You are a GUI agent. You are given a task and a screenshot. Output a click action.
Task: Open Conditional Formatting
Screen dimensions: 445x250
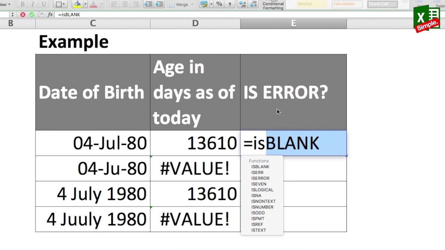coord(273,6)
